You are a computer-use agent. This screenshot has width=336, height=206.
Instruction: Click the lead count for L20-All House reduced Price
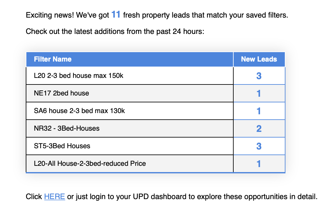[x=259, y=164]
